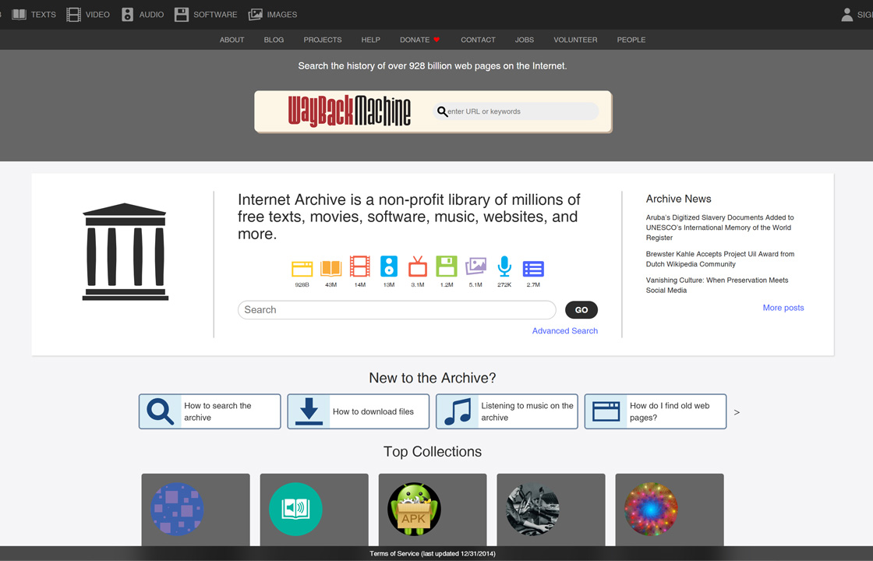
Task: Open web pages icon labeled 928B
Action: tap(302, 269)
